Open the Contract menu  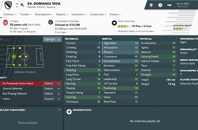pos(10,14)
